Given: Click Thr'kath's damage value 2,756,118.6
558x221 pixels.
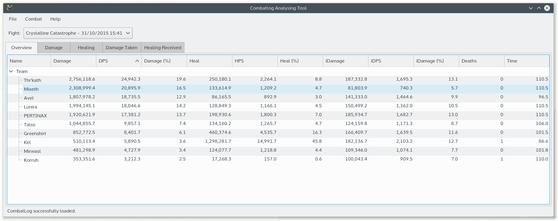Looking at the screenshot, I should (x=82, y=79).
